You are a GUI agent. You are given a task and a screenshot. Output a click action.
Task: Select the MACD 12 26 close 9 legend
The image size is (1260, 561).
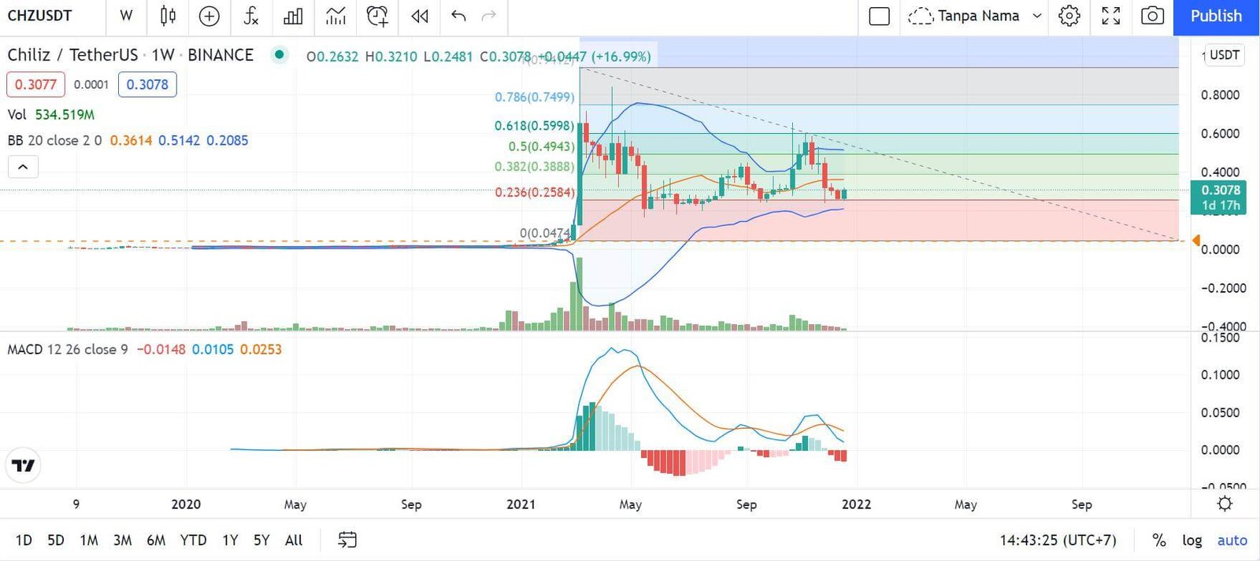point(67,349)
